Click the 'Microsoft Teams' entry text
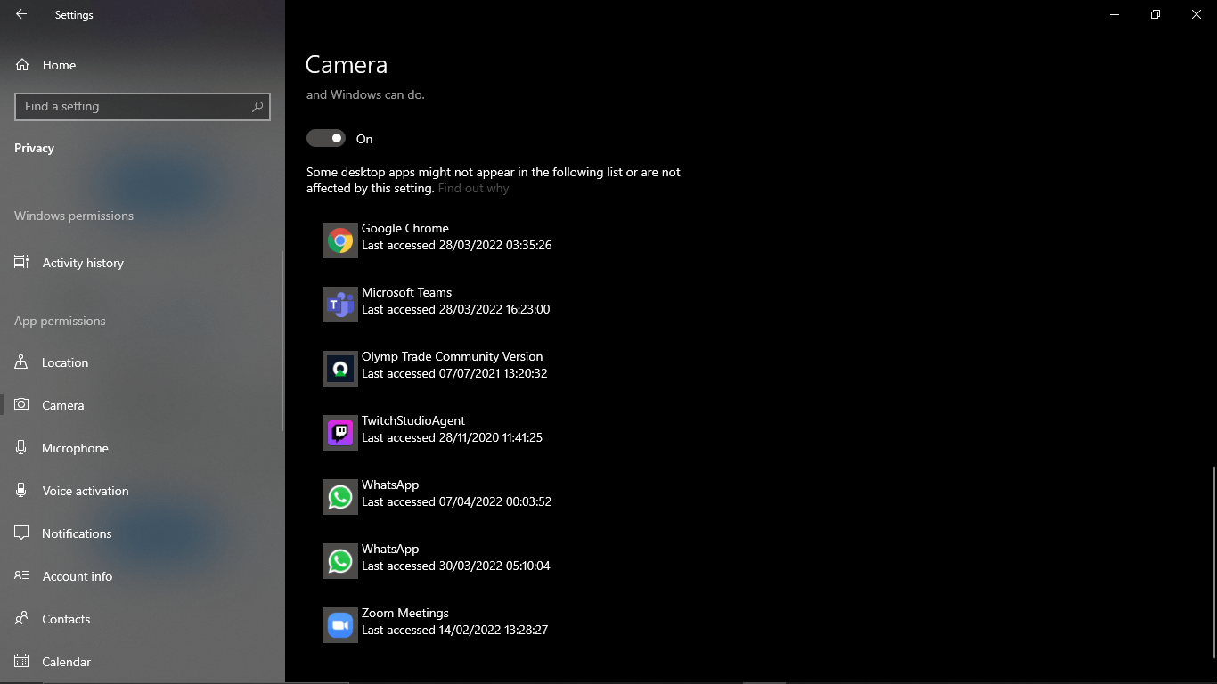The image size is (1217, 684). (406, 292)
